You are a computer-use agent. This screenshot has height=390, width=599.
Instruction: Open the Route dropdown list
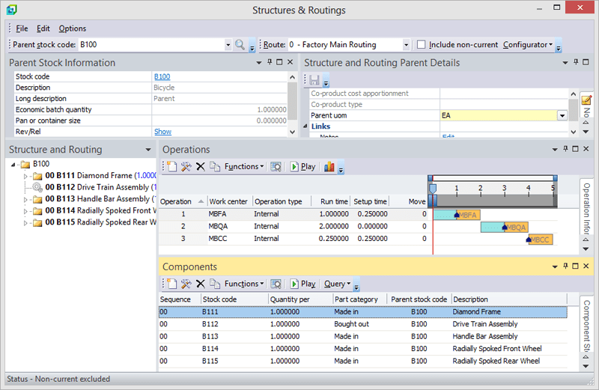[x=406, y=45]
